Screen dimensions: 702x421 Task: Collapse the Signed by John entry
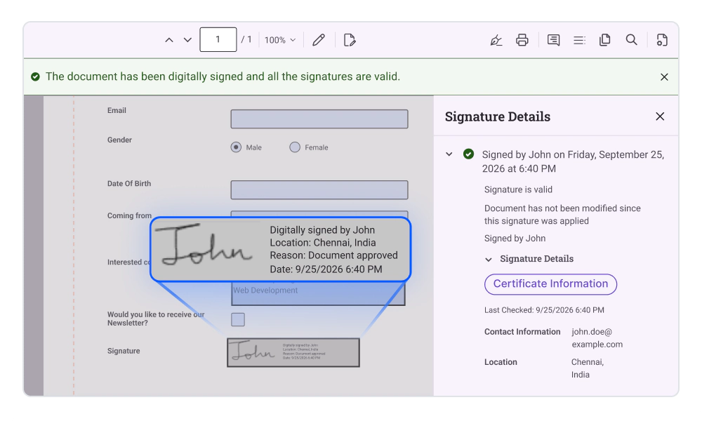[x=449, y=154]
